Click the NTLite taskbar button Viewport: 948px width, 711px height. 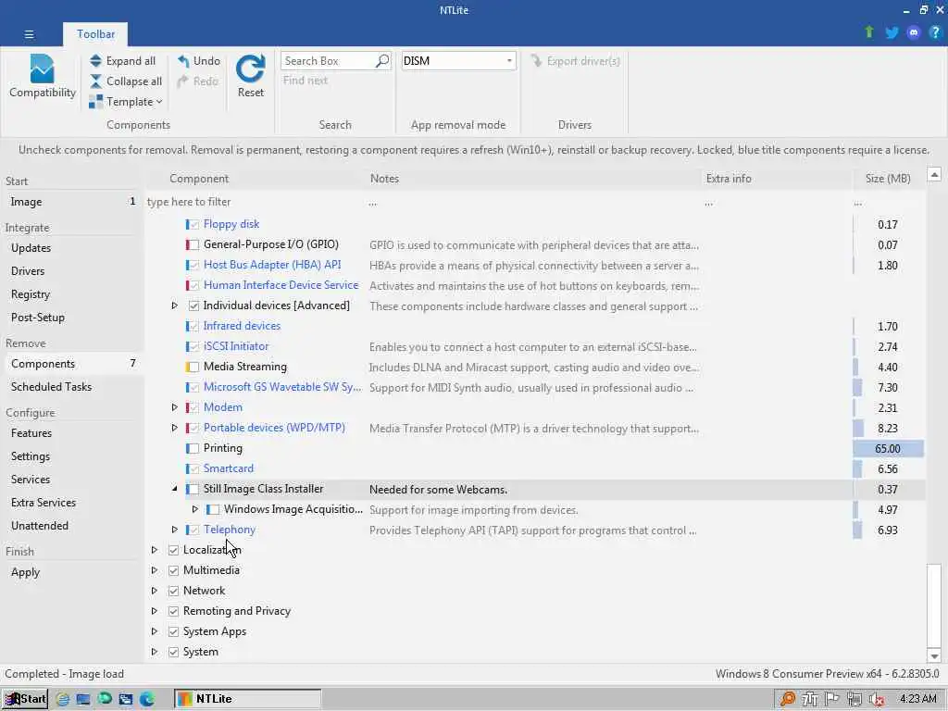[x=248, y=699]
